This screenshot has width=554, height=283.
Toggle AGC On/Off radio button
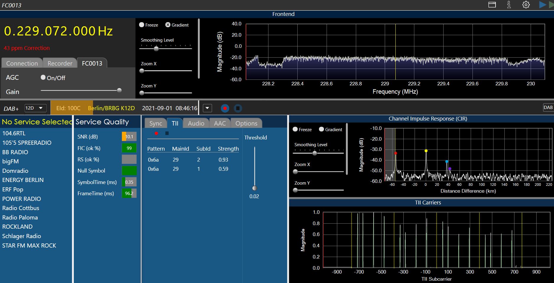pos(43,77)
